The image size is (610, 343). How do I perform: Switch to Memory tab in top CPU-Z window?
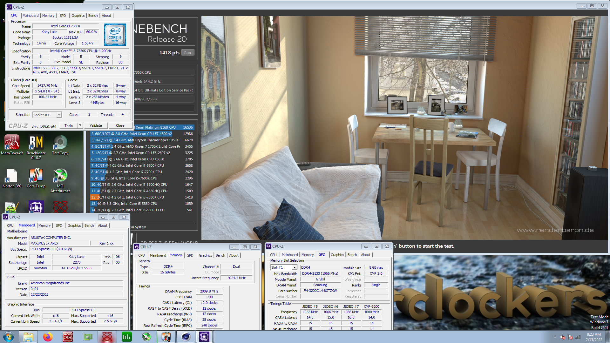48,16
